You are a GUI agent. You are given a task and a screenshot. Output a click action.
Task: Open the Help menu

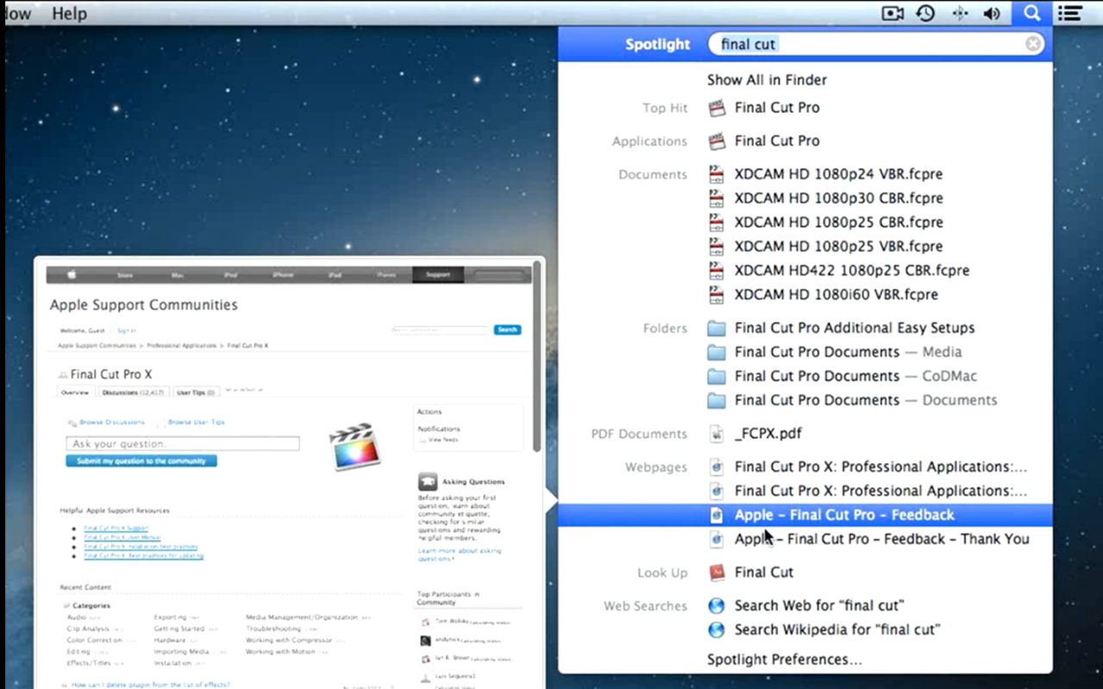[x=69, y=13]
